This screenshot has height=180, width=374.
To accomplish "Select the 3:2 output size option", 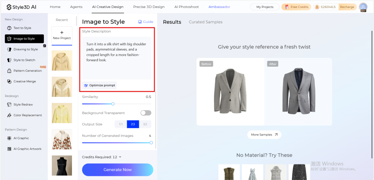I will pyautogui.click(x=145, y=124).
